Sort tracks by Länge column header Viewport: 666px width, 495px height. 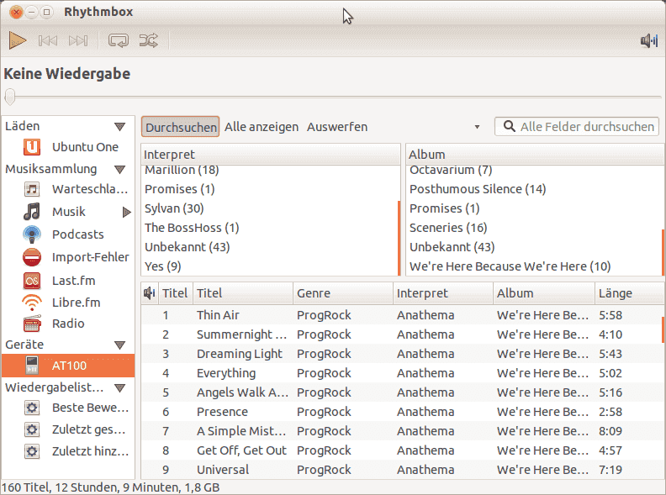click(629, 293)
